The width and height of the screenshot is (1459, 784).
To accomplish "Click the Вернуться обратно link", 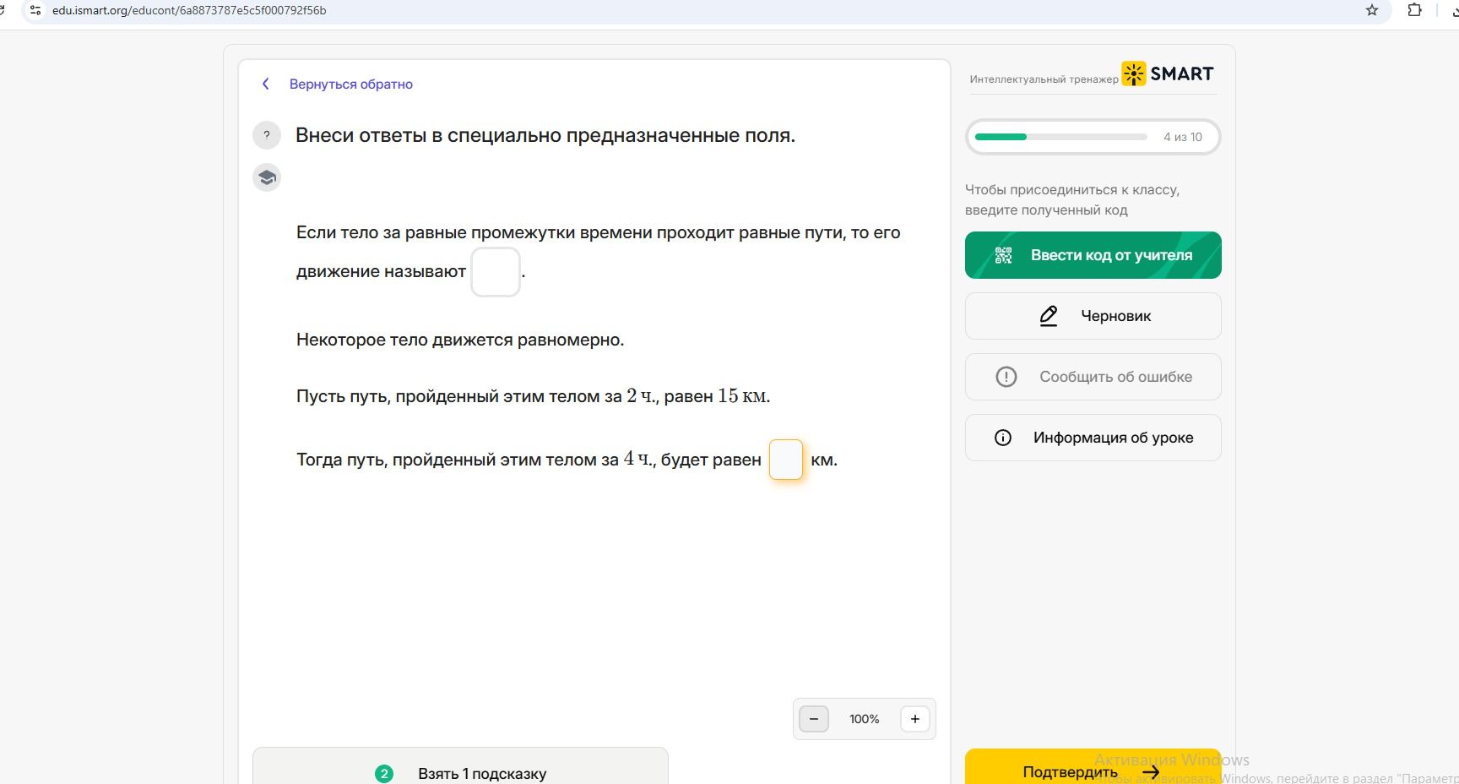I will click(351, 84).
